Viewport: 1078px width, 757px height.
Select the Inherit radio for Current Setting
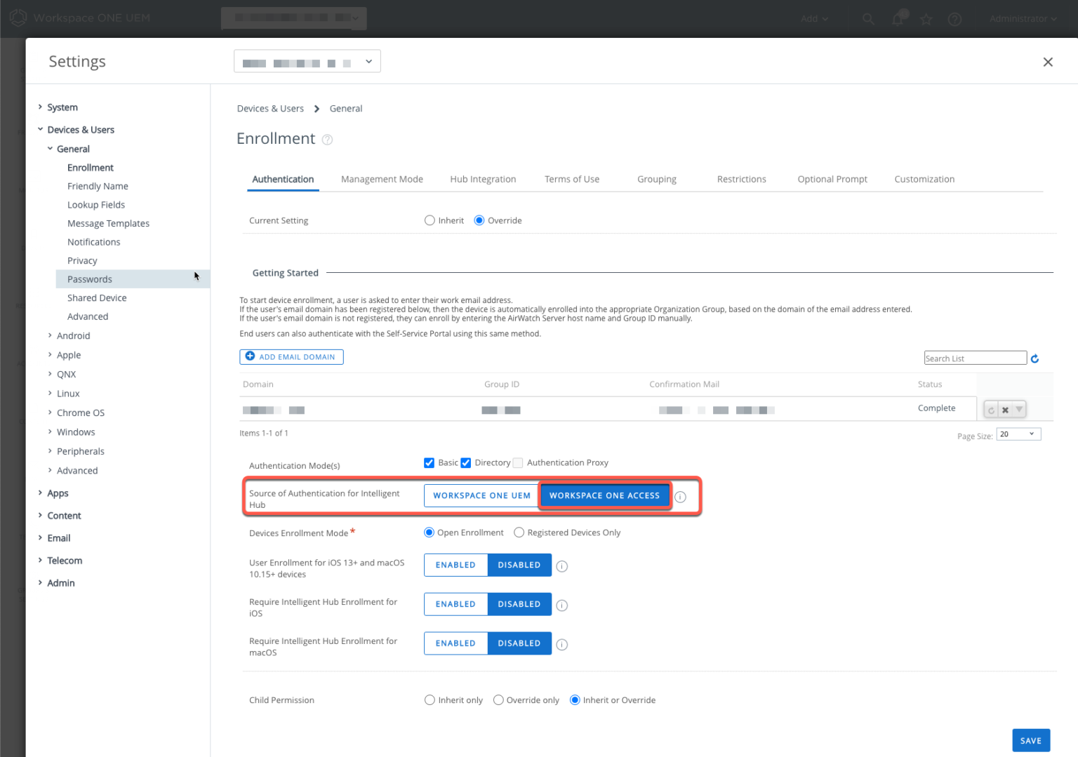click(430, 220)
